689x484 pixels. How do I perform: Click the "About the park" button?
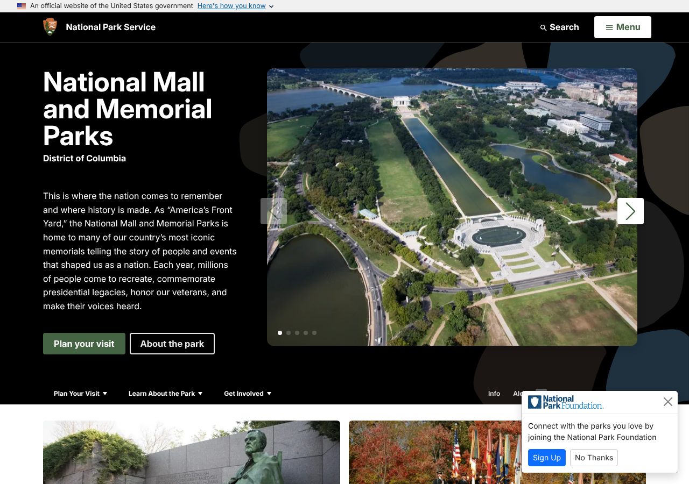[x=172, y=344]
